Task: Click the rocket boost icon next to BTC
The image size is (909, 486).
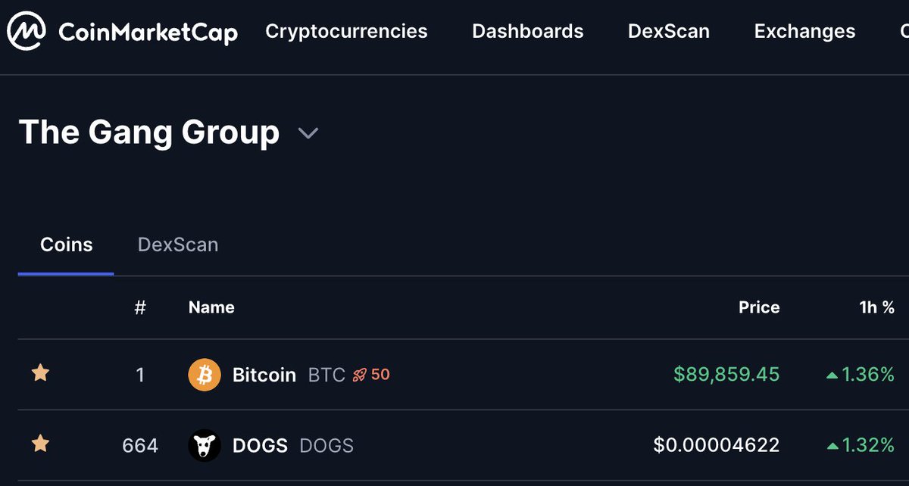Action: [360, 375]
